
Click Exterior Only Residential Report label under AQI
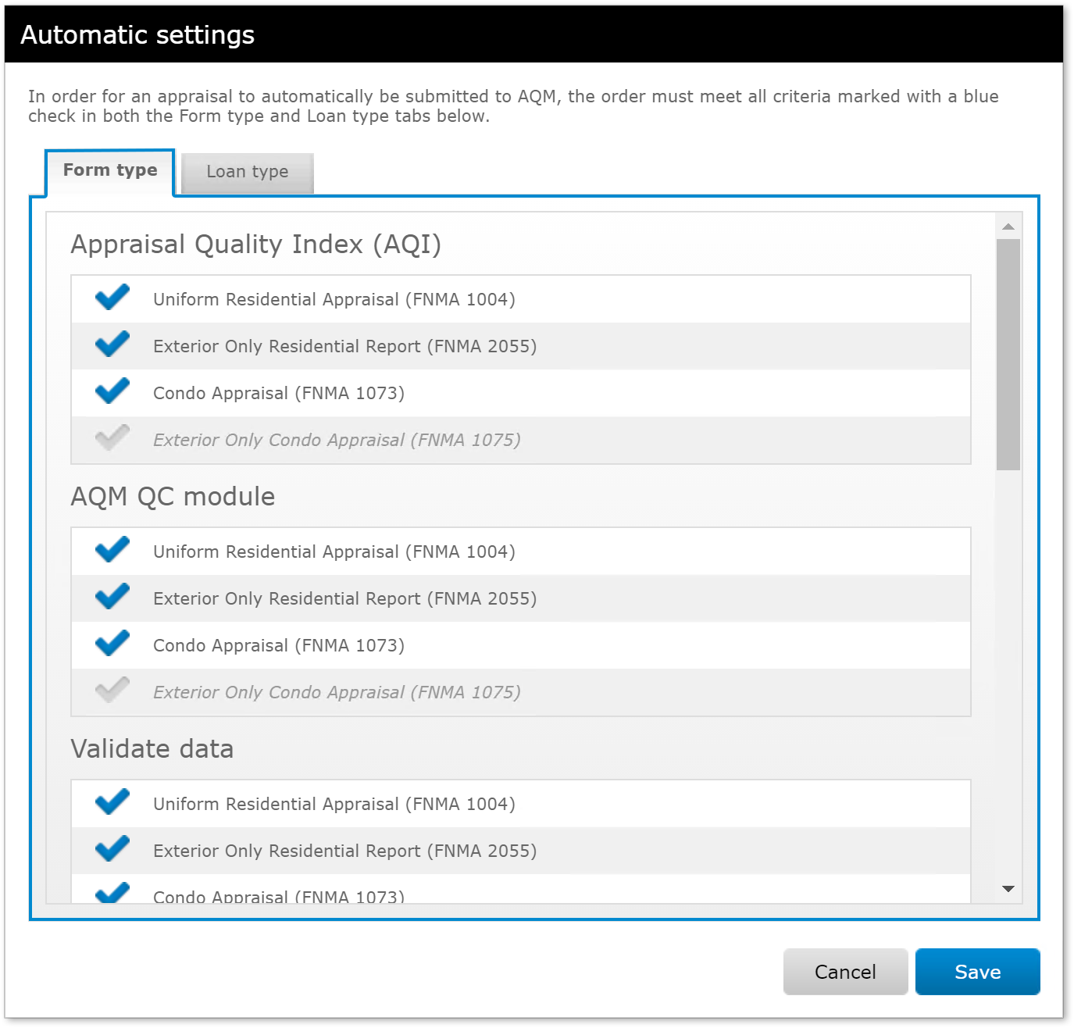click(345, 346)
